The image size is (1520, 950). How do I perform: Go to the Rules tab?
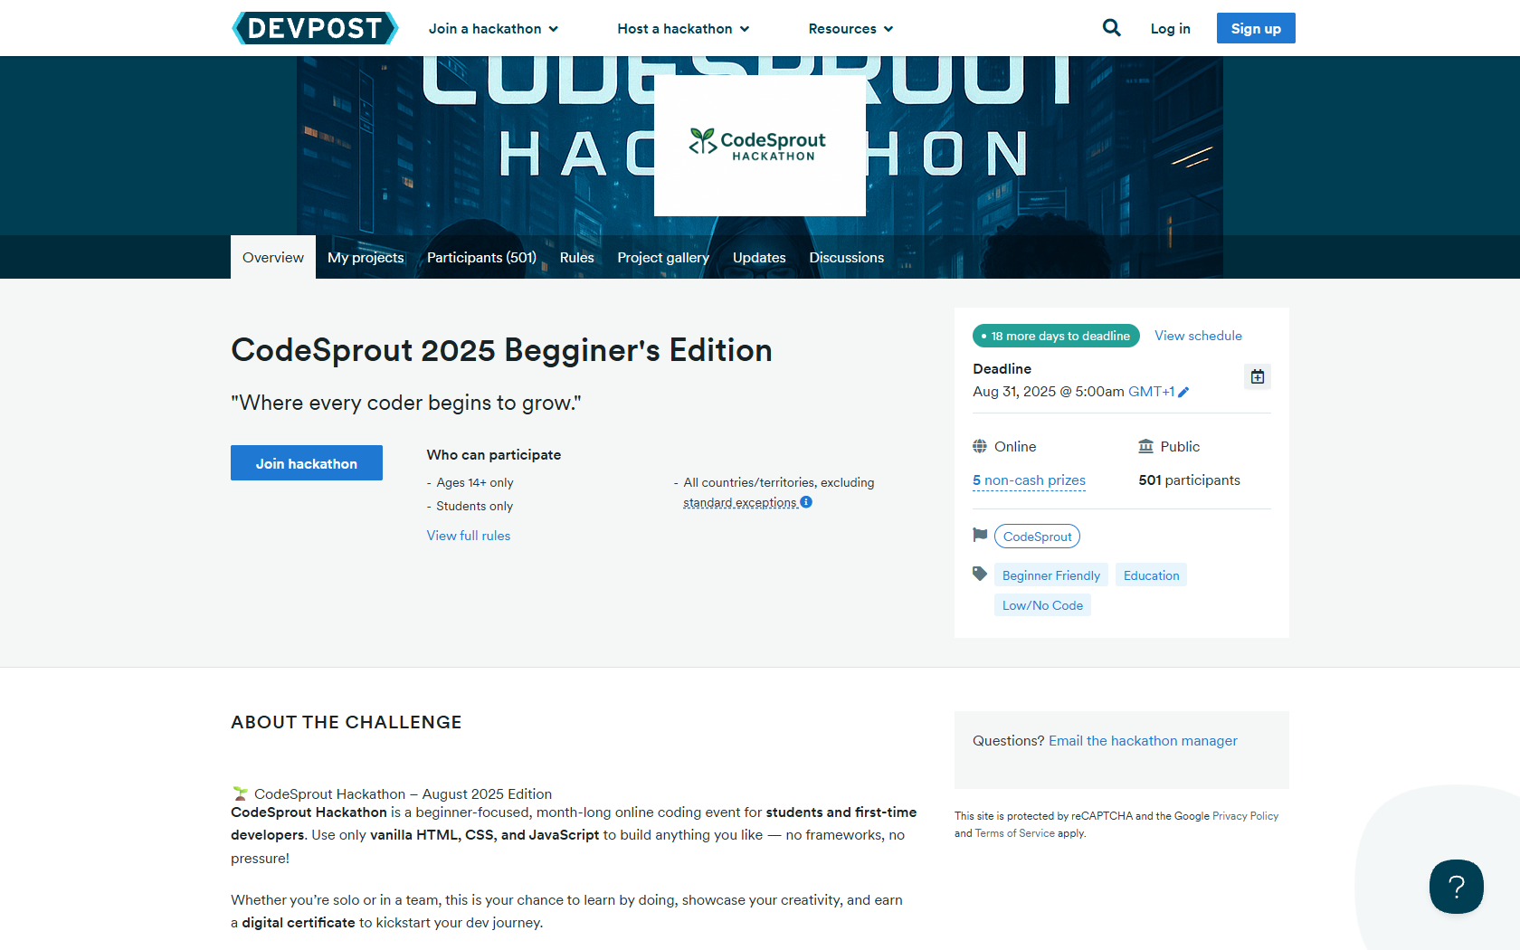pos(576,258)
